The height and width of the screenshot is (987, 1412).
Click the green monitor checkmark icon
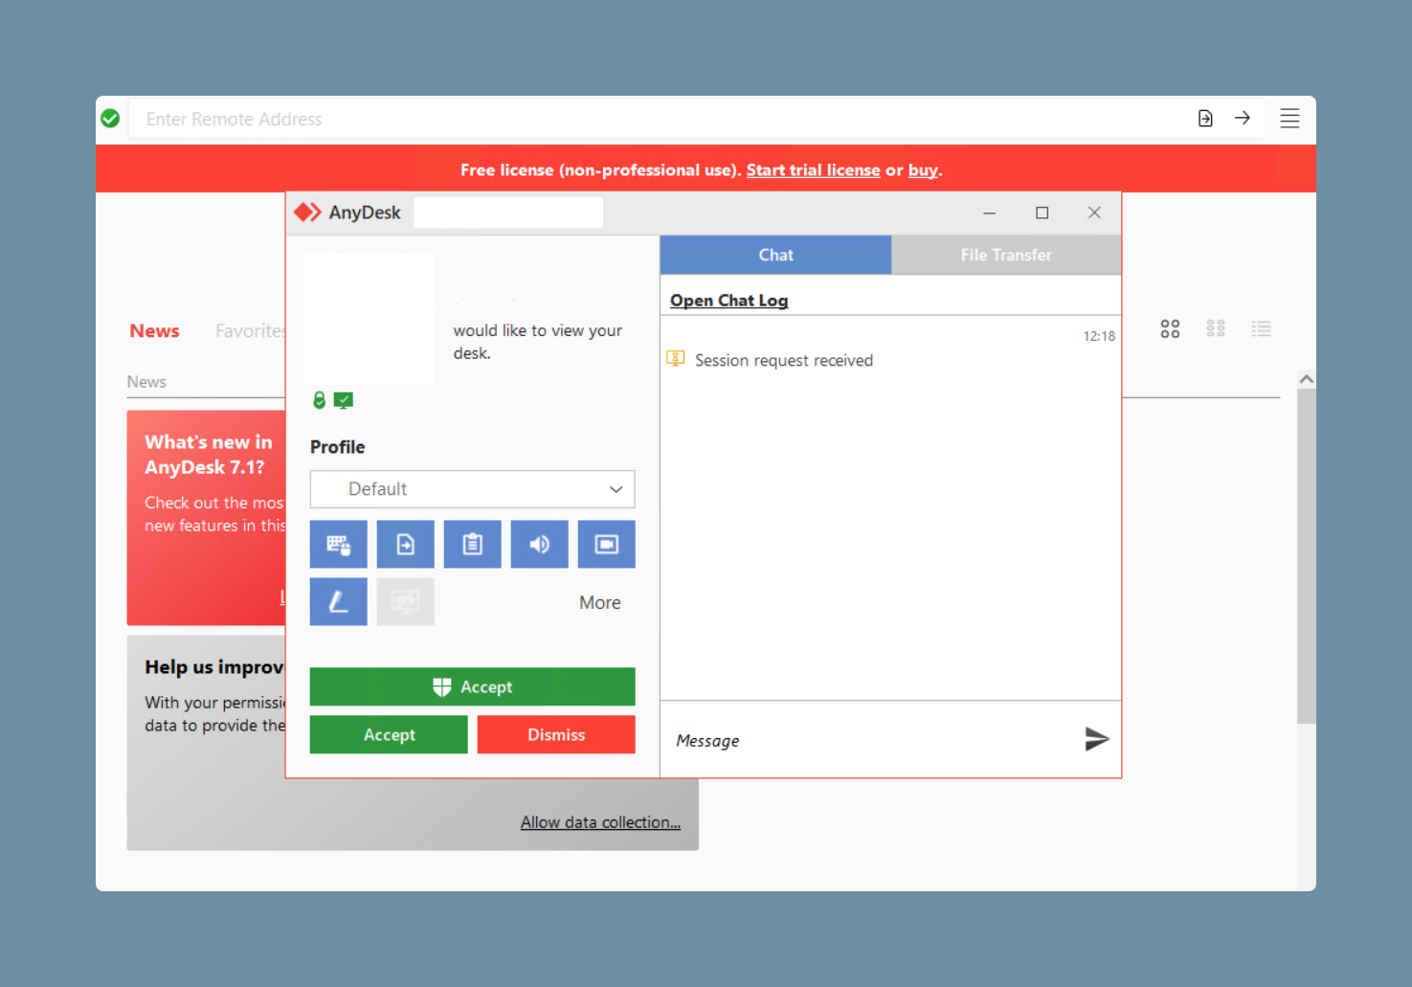click(344, 400)
